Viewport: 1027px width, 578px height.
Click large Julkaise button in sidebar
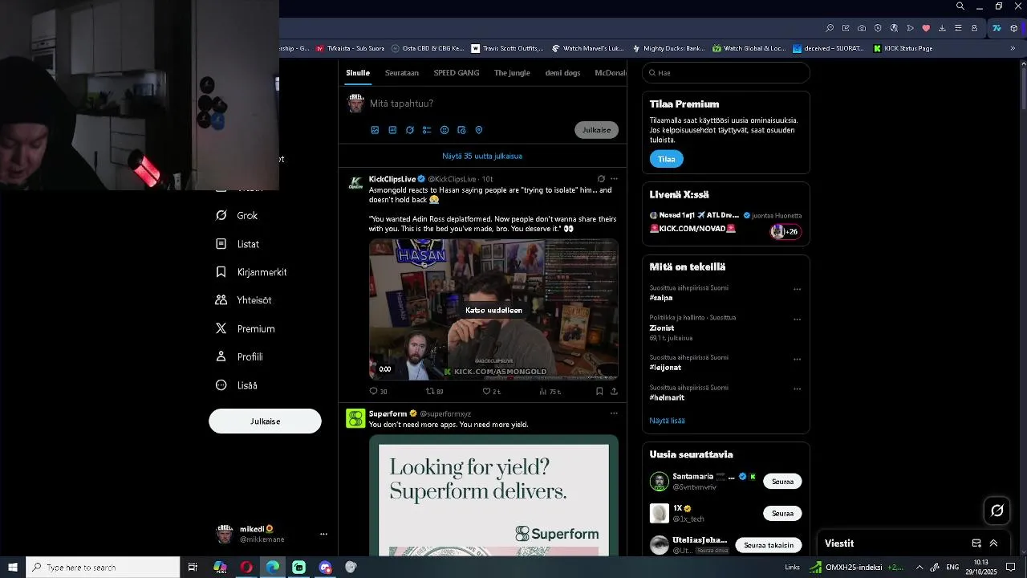click(x=265, y=421)
